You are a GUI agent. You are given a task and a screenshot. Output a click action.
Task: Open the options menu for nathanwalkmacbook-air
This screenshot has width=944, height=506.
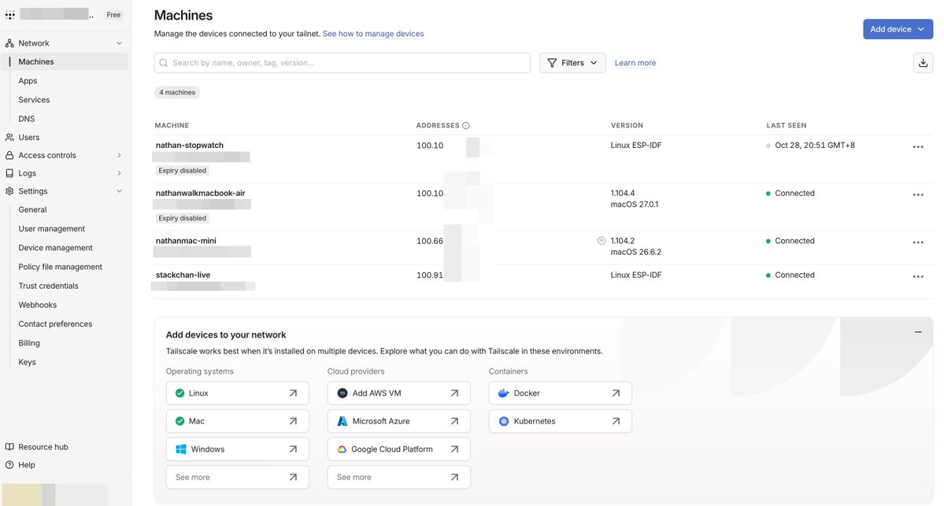click(x=918, y=195)
